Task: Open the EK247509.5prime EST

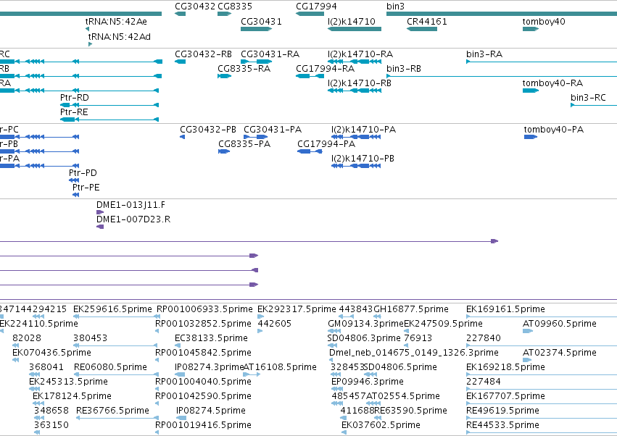Action: pyautogui.click(x=443, y=324)
